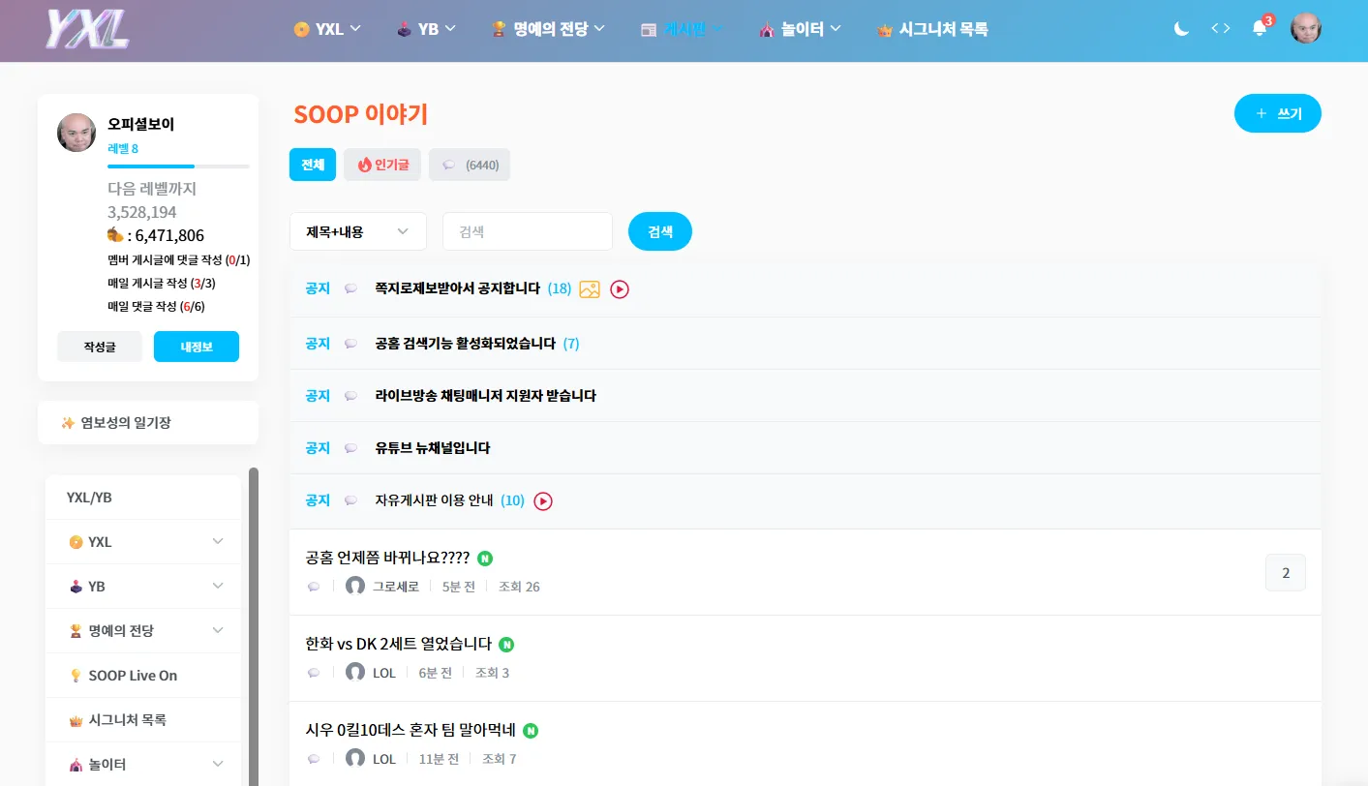Click the SOOP 이야기 board heading
Viewport: 1368px width, 786px height.
360,114
